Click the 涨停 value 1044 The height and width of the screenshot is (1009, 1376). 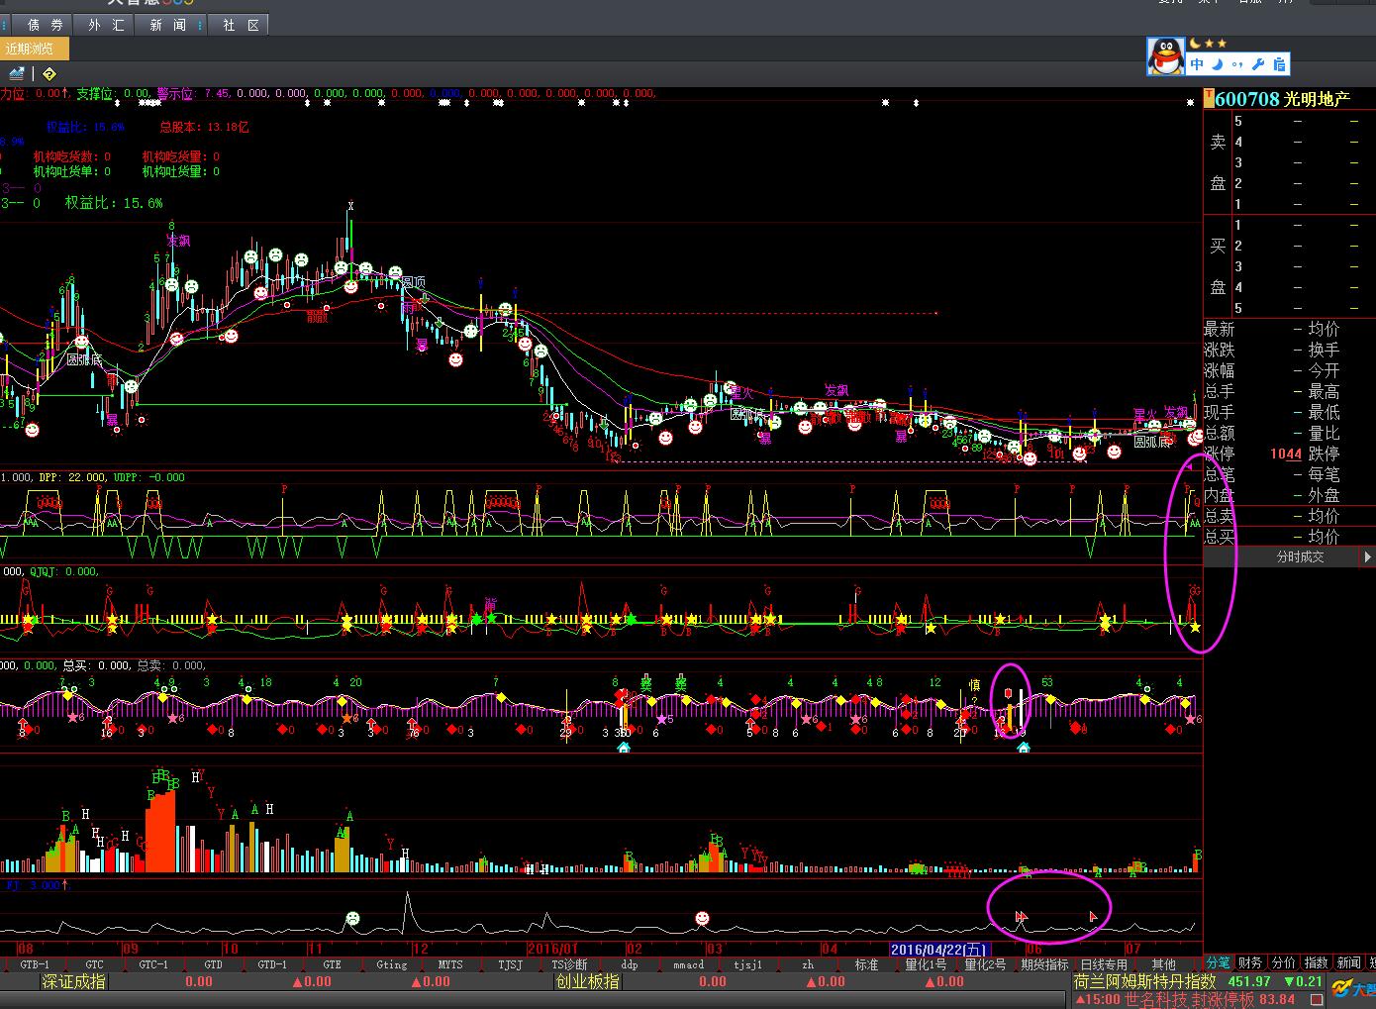click(x=1286, y=454)
